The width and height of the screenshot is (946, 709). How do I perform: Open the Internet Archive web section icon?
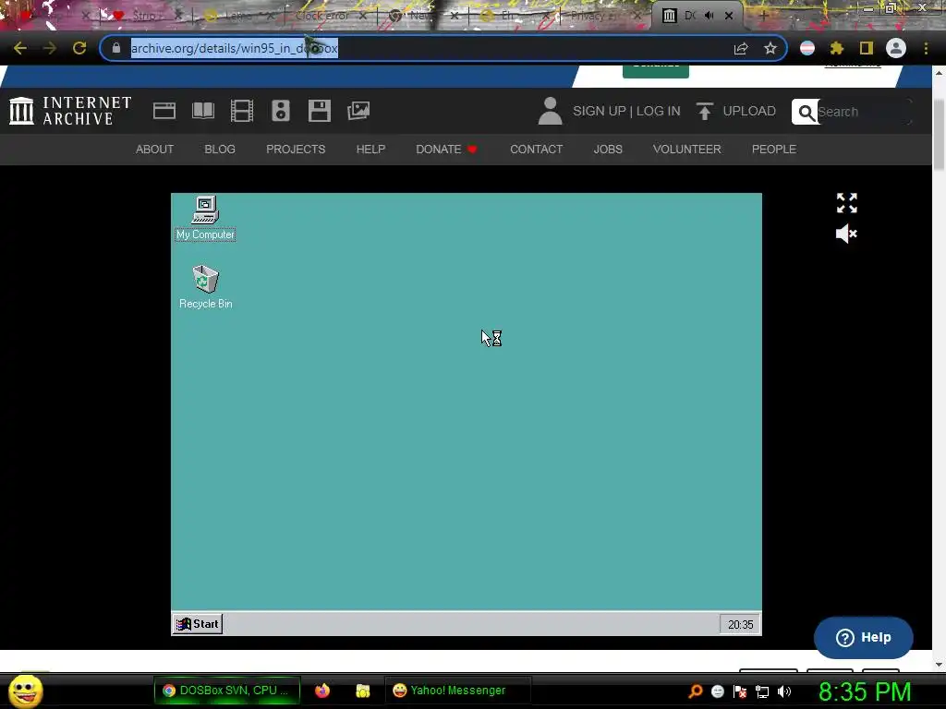pos(164,111)
